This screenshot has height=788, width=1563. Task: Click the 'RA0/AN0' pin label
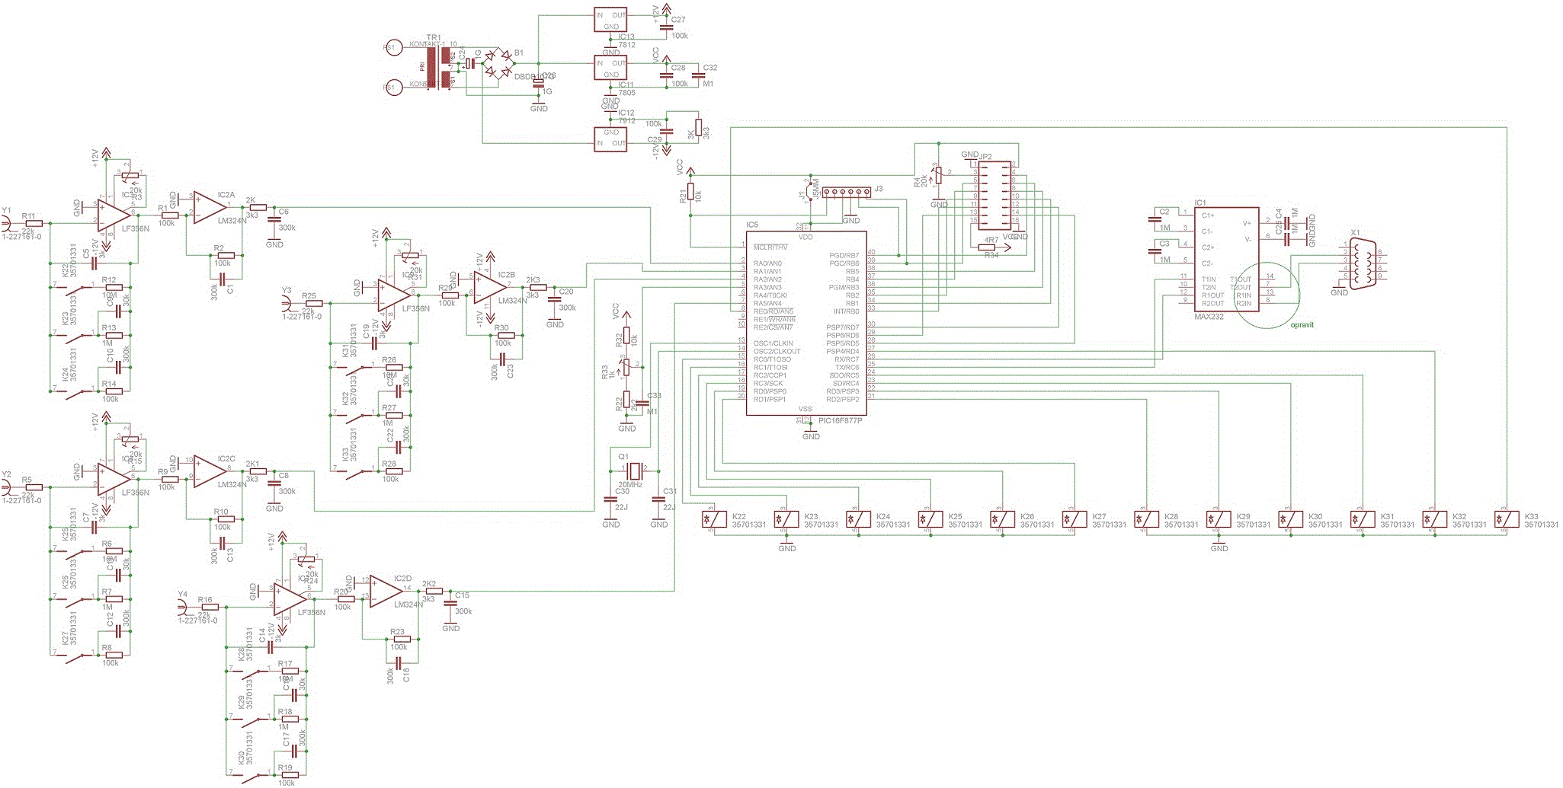pos(767,263)
